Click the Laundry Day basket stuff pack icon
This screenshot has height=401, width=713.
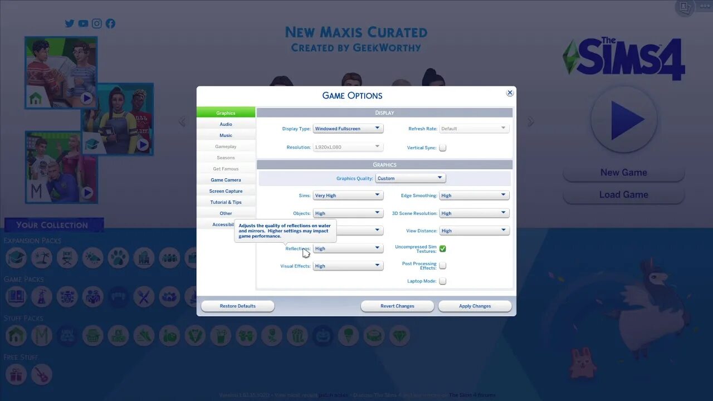pos(92,336)
